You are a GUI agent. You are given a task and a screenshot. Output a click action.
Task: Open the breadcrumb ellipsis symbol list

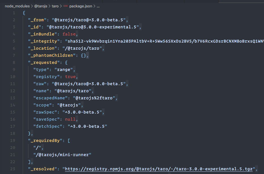pos(98,7)
